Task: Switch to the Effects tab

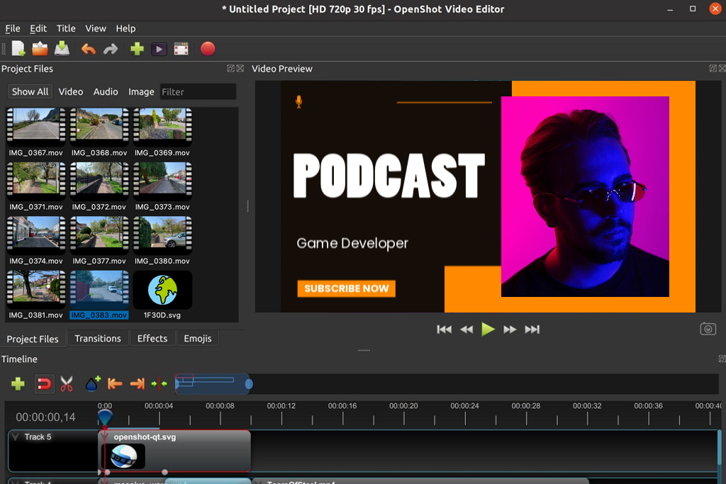Action: click(152, 338)
